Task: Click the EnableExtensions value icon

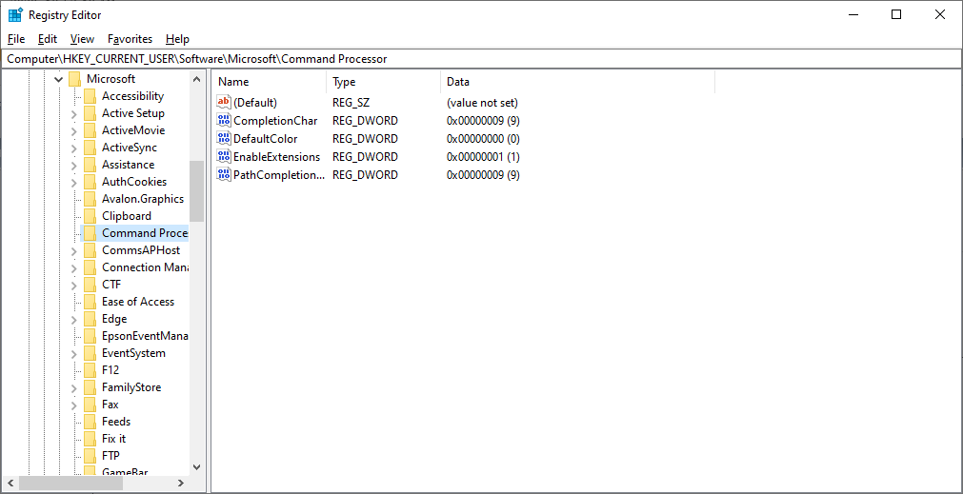Action: pyautogui.click(x=224, y=157)
